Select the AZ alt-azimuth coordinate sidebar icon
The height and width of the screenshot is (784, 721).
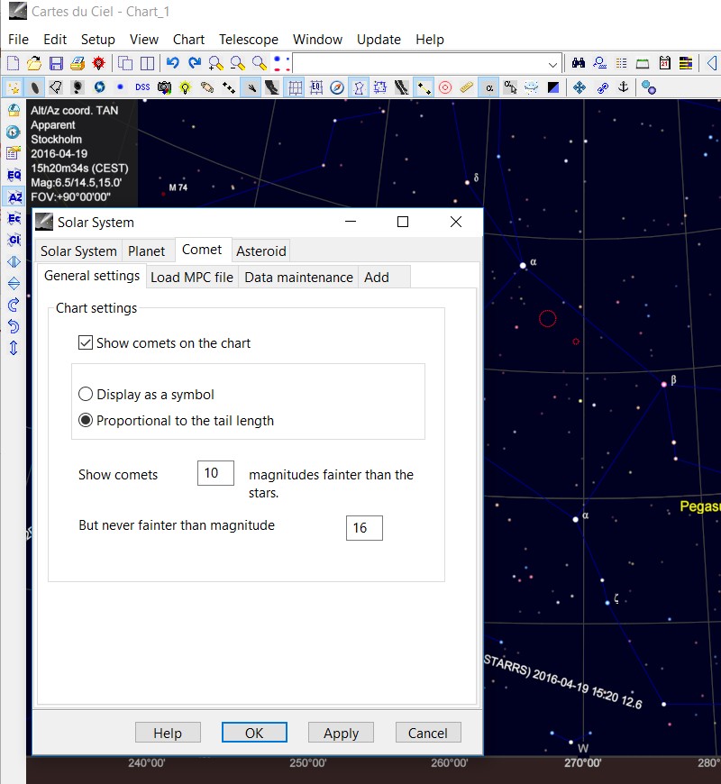[x=14, y=197]
